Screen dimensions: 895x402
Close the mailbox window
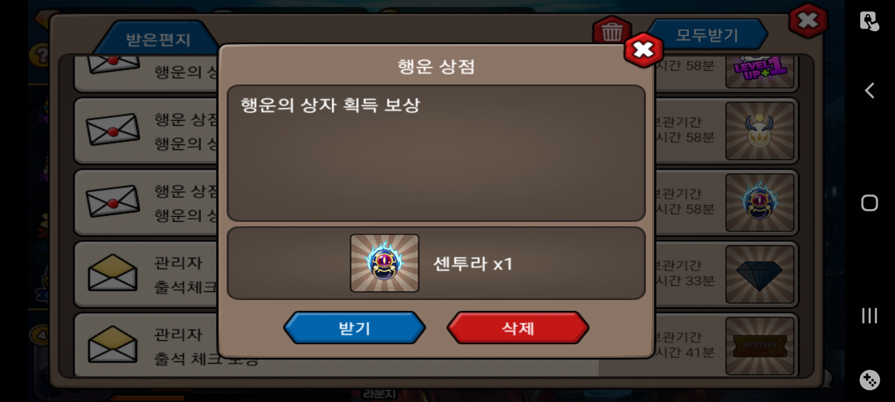[x=808, y=20]
